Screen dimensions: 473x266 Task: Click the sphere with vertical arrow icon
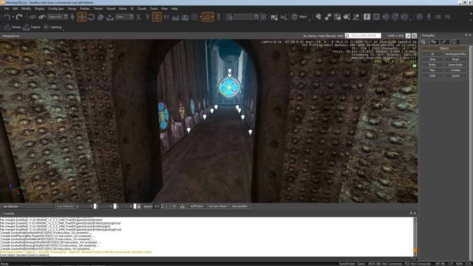[x=346, y=17]
